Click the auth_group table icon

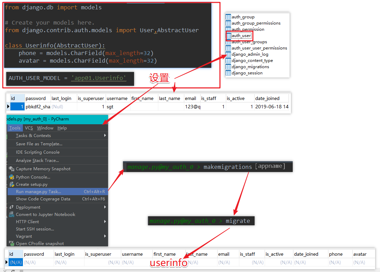[228, 17]
